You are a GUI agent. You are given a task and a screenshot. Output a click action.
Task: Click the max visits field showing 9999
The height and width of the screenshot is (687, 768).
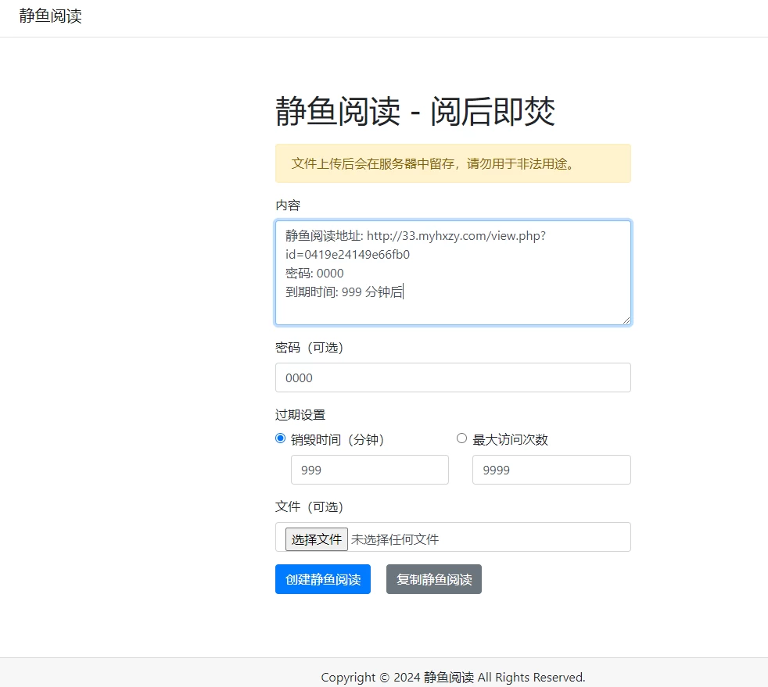click(551, 470)
